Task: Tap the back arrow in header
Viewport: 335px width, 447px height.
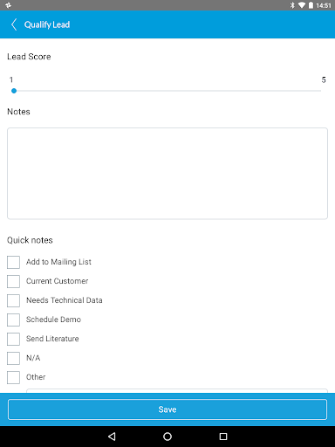Action: [14, 24]
